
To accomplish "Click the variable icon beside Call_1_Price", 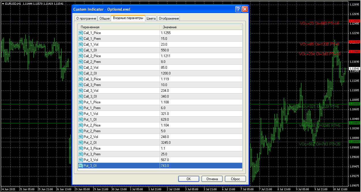I will point(80,33).
